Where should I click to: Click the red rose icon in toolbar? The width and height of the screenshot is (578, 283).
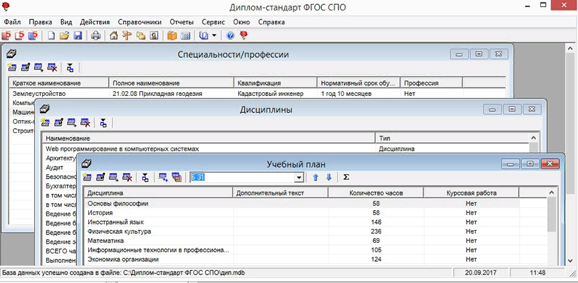tap(243, 35)
